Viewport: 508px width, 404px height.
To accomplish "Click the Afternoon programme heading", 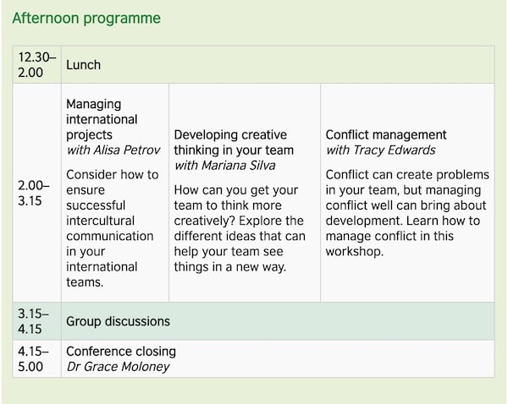I will 86,18.
